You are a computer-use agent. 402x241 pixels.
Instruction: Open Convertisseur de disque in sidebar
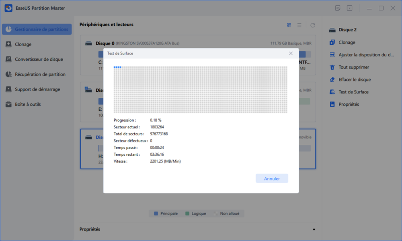(39, 59)
